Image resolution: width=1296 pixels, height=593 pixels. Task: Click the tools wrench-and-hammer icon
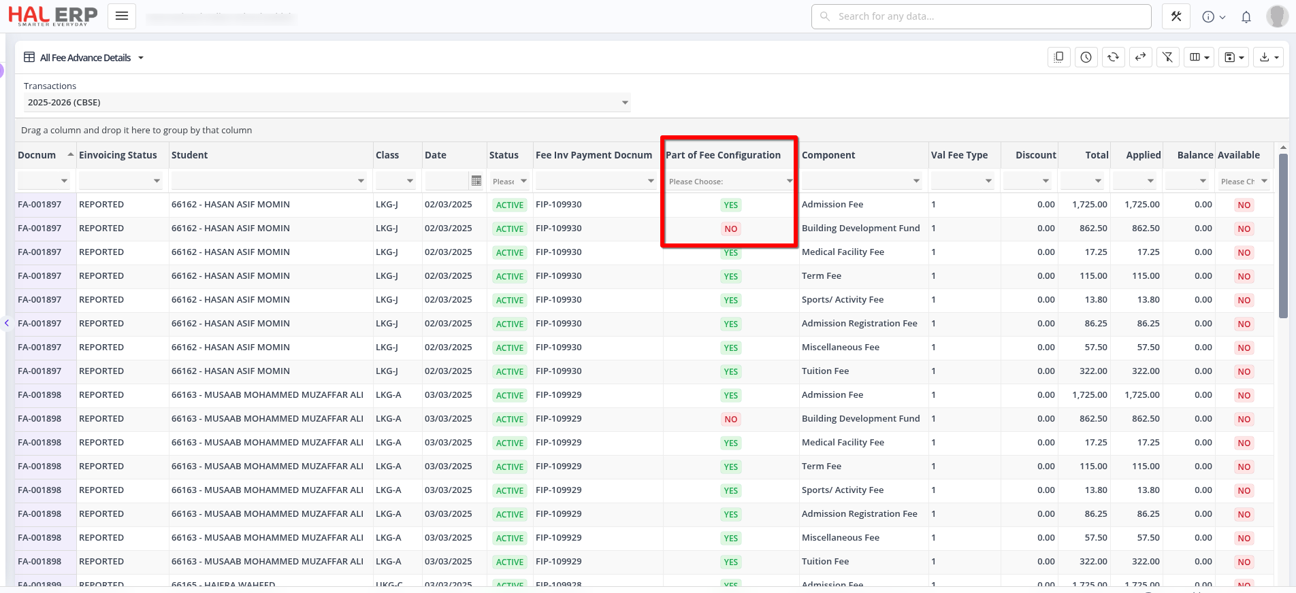pos(1176,16)
